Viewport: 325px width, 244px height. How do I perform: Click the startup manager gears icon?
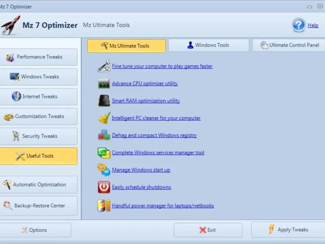104,170
